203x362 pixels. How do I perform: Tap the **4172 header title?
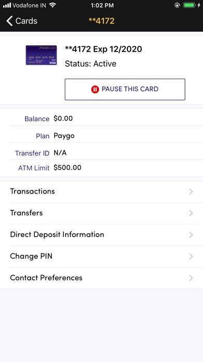click(102, 21)
